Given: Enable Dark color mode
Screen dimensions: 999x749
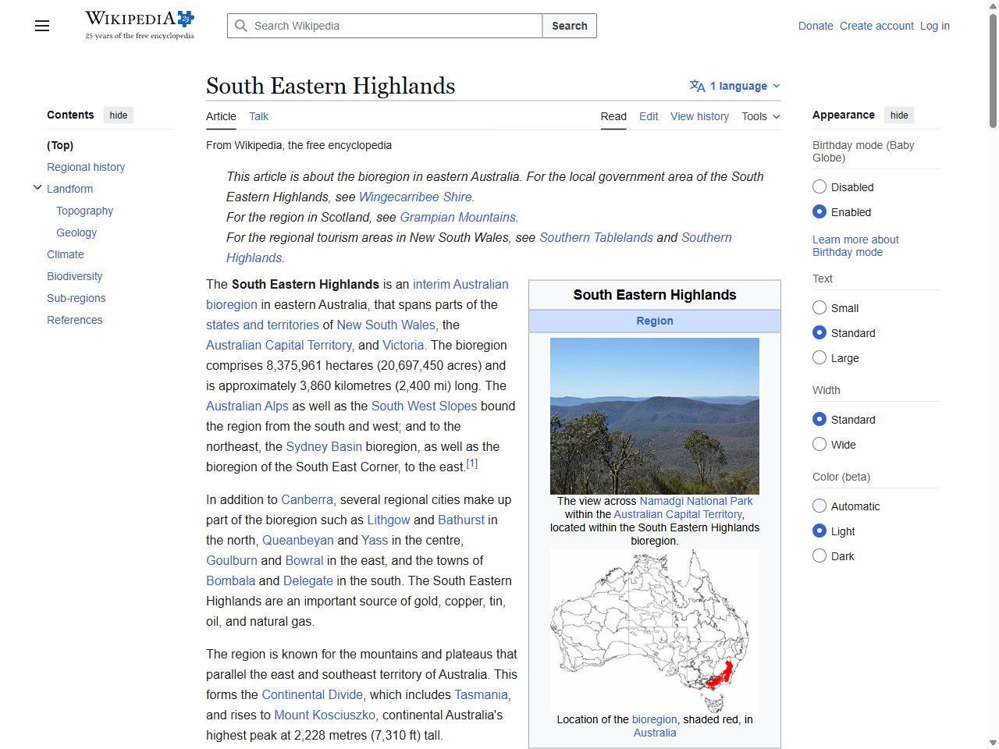Looking at the screenshot, I should click(819, 556).
